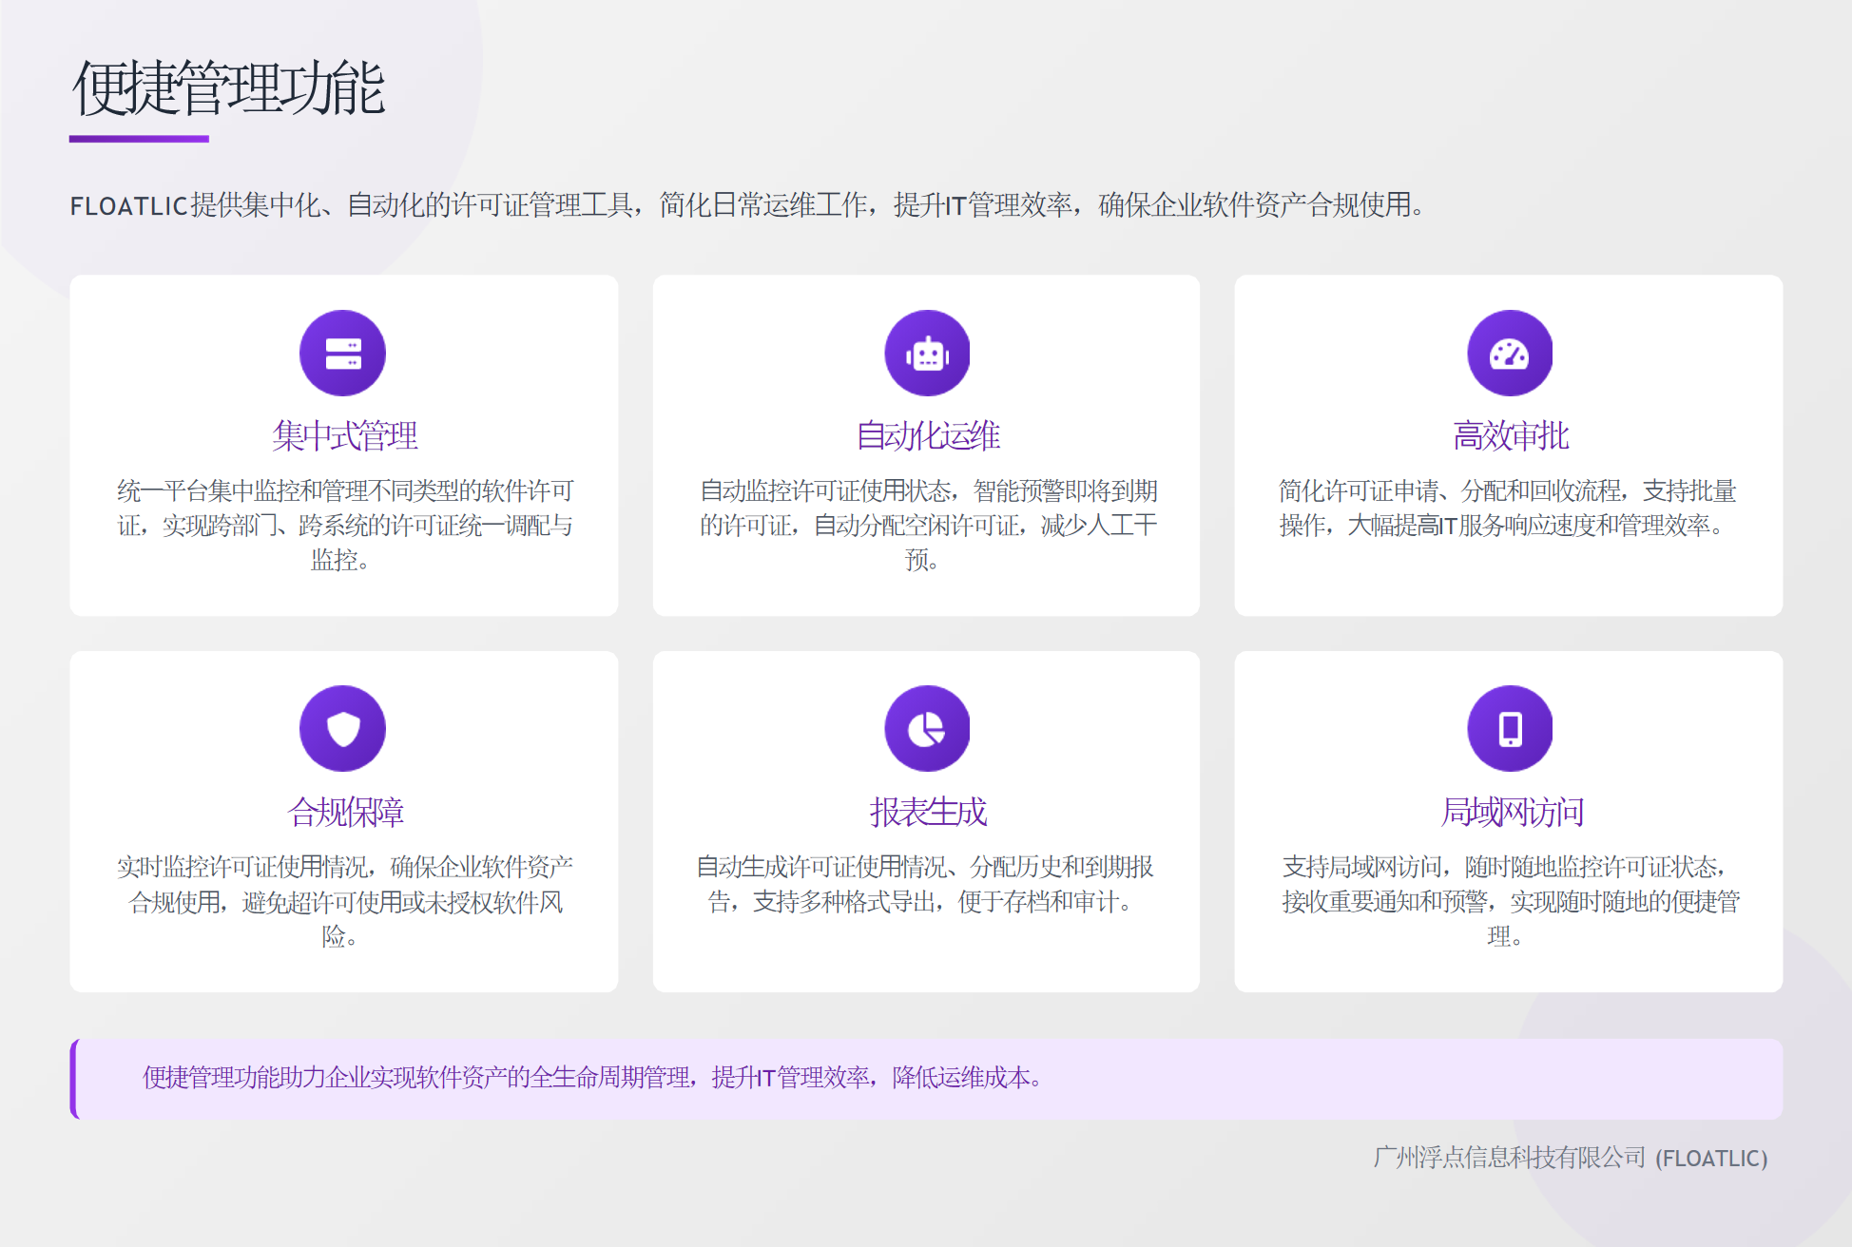Click the 报表生成 description paragraph
1852x1247 pixels.
pos(924,884)
